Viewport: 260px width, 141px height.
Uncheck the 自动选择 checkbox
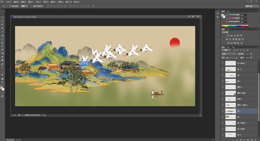coord(10,6)
